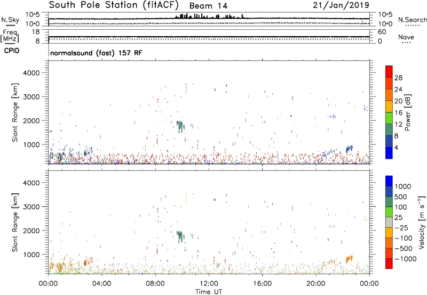The height and width of the screenshot is (295, 427).
Task: Click 'normalsound (fast) 157 RF' text
Action: (96, 53)
